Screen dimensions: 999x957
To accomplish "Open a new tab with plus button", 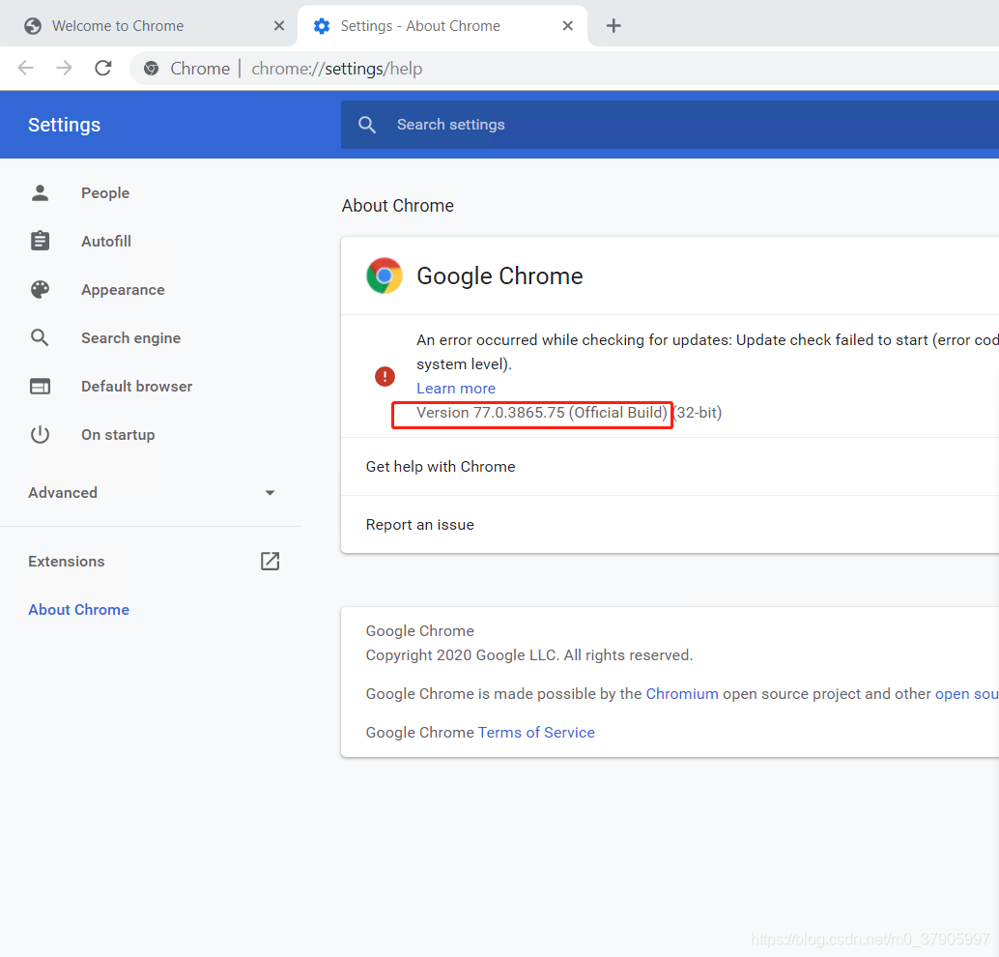I will (614, 26).
